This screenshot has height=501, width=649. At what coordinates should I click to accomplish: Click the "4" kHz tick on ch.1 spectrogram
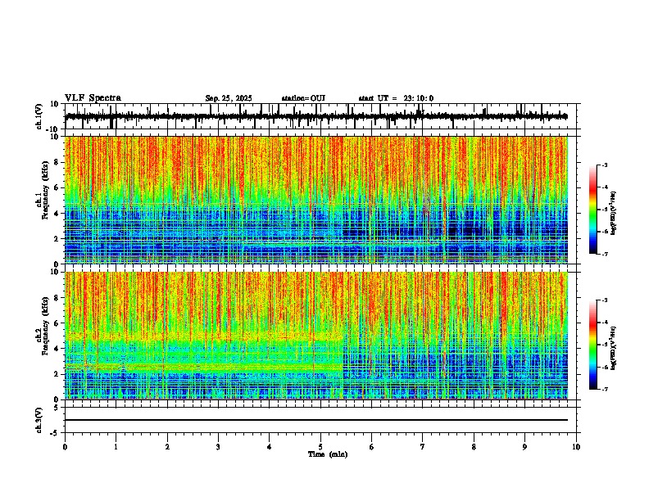[x=57, y=214]
